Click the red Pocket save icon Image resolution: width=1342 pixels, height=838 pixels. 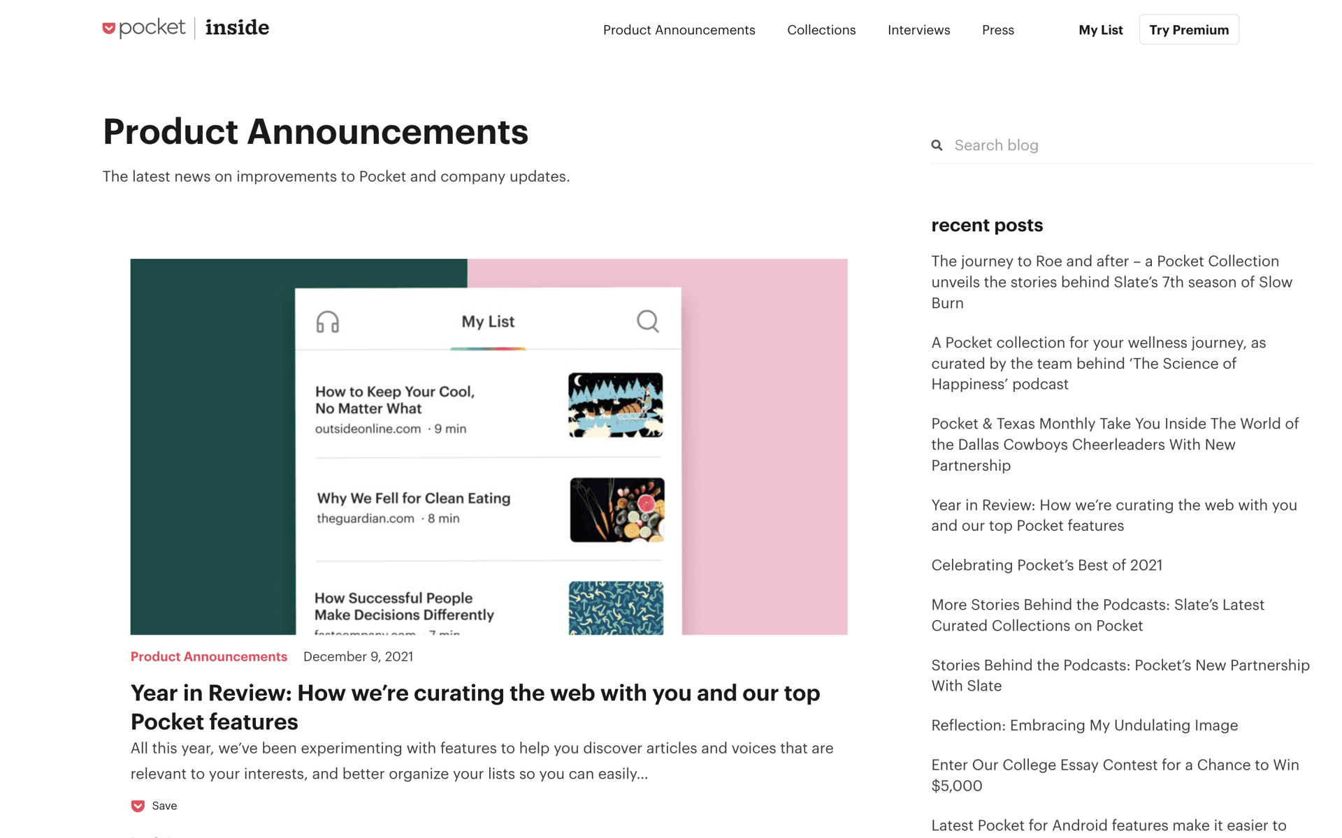click(x=138, y=806)
